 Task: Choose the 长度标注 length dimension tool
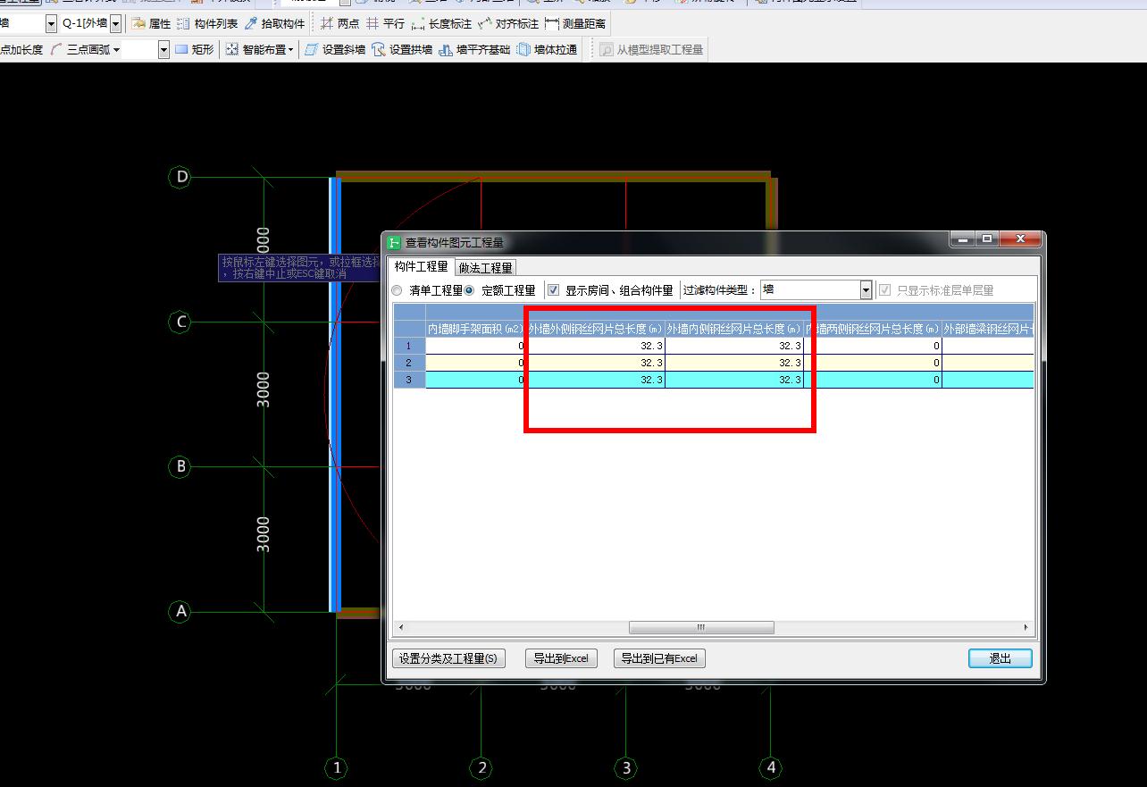(x=441, y=24)
